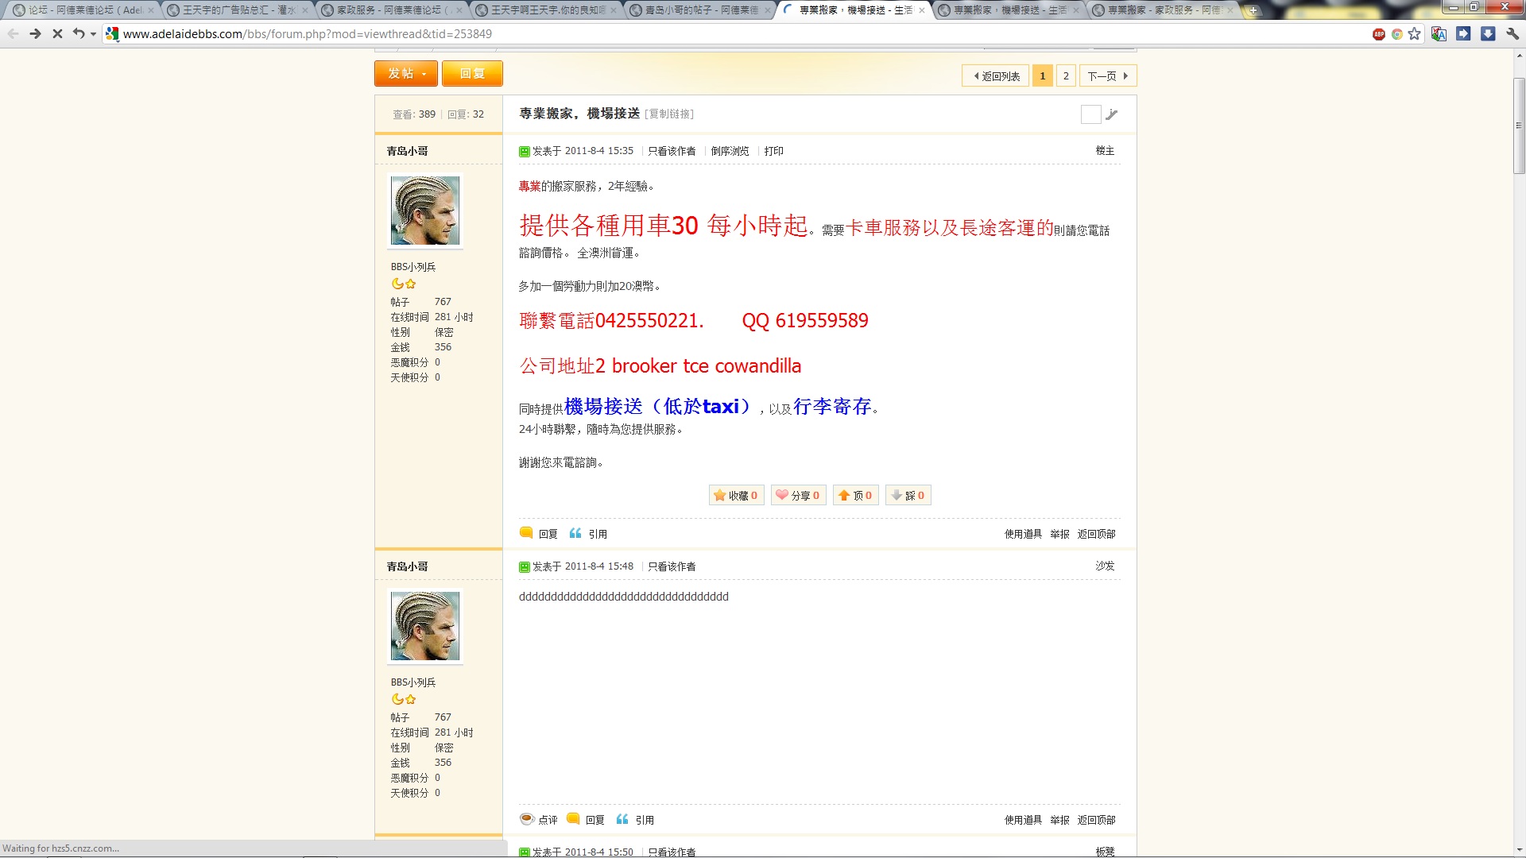Click the 收藏 favorite star button

pos(736,496)
